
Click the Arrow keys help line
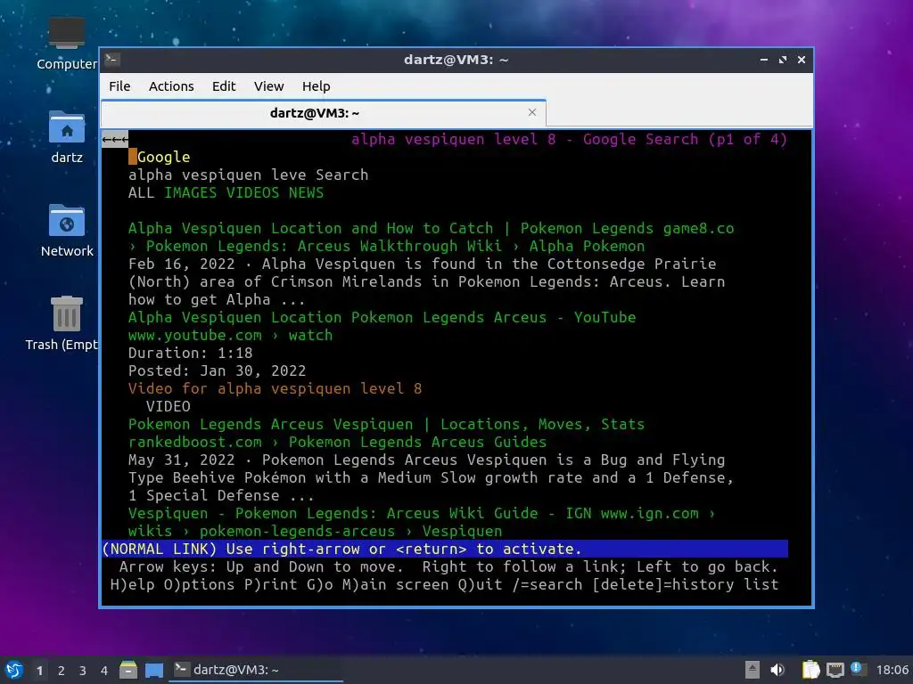click(448, 567)
